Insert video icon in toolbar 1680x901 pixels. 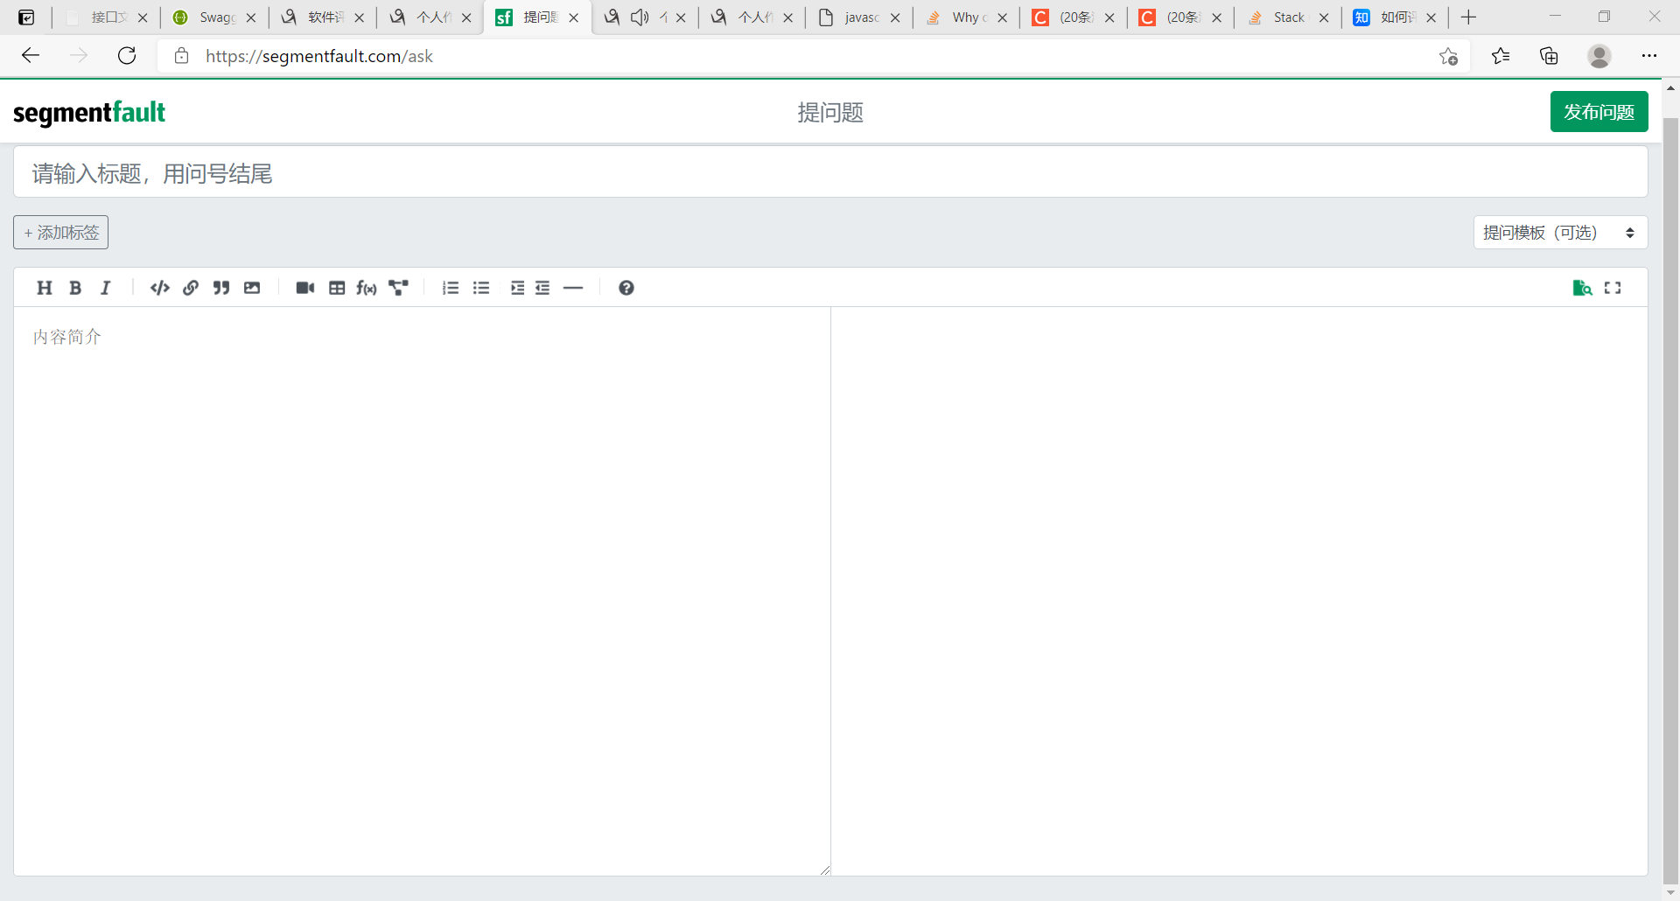coord(305,288)
